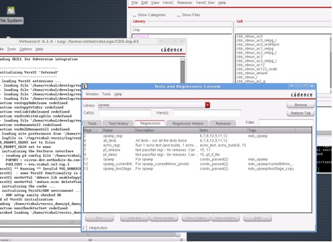Viewport: 333px width, 242px height.
Task: Select cbb_rdmux_ac0 in the Cell list
Action: (250, 36)
